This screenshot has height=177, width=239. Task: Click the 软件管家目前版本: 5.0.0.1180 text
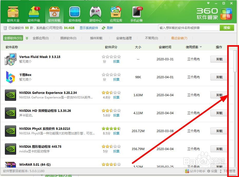(24, 171)
